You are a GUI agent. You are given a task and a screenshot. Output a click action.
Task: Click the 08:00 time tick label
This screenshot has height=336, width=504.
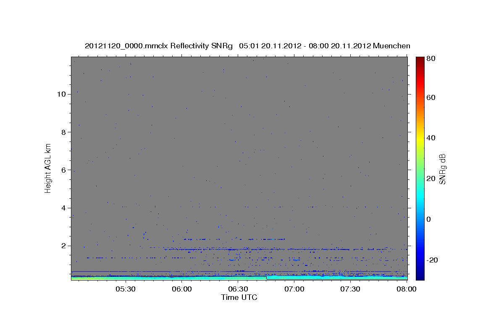406,289
